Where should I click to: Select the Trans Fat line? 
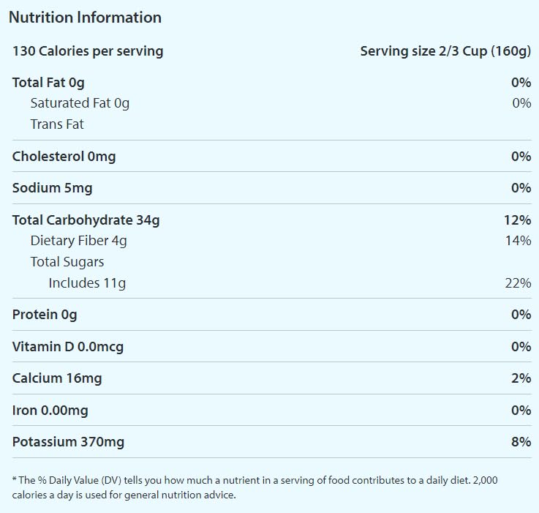coord(57,124)
